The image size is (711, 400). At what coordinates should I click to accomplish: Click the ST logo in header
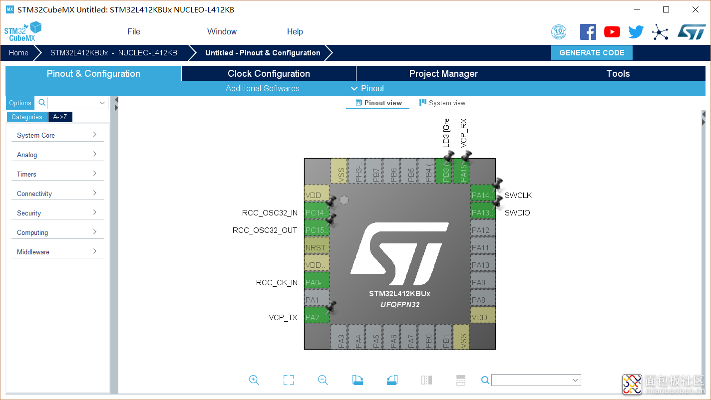[x=692, y=32]
